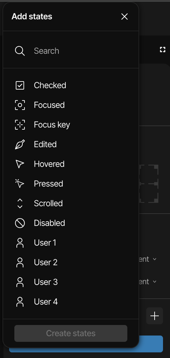Screen dimensions: 170x358
Task: Click the plus add button
Action: click(155, 316)
